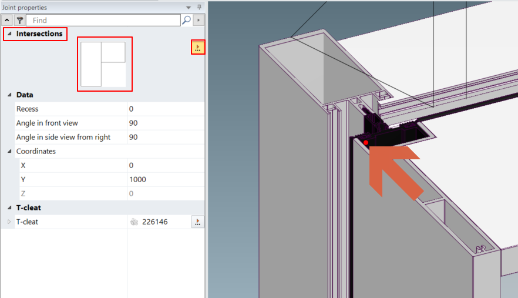Open the T-cleat article browse button
The width and height of the screenshot is (518, 298).
pos(197,222)
